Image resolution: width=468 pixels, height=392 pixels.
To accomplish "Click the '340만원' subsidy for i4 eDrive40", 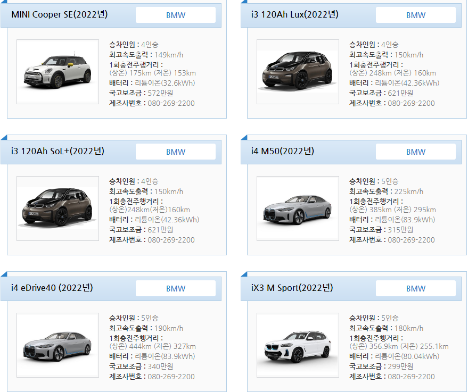I will 160,366.
